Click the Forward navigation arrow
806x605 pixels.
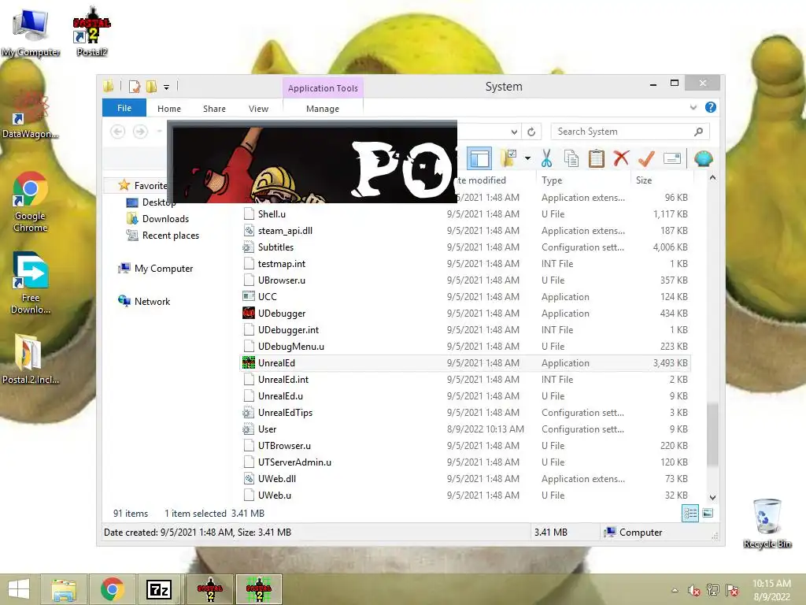pos(140,132)
